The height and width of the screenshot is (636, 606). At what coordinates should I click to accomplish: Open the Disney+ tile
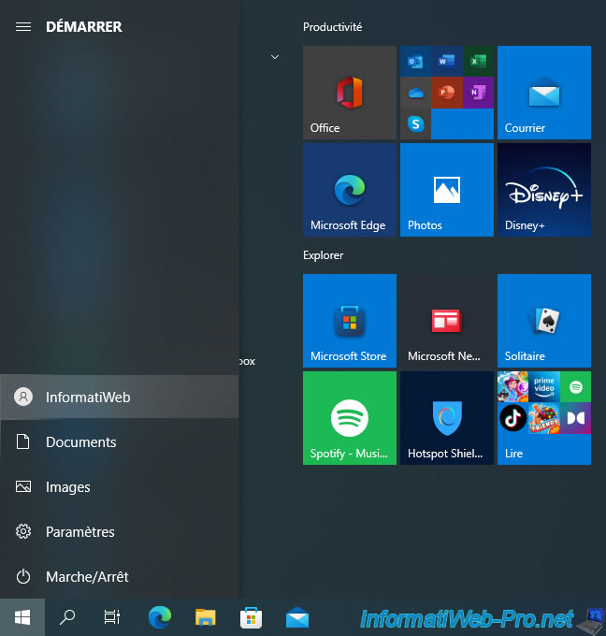click(544, 190)
